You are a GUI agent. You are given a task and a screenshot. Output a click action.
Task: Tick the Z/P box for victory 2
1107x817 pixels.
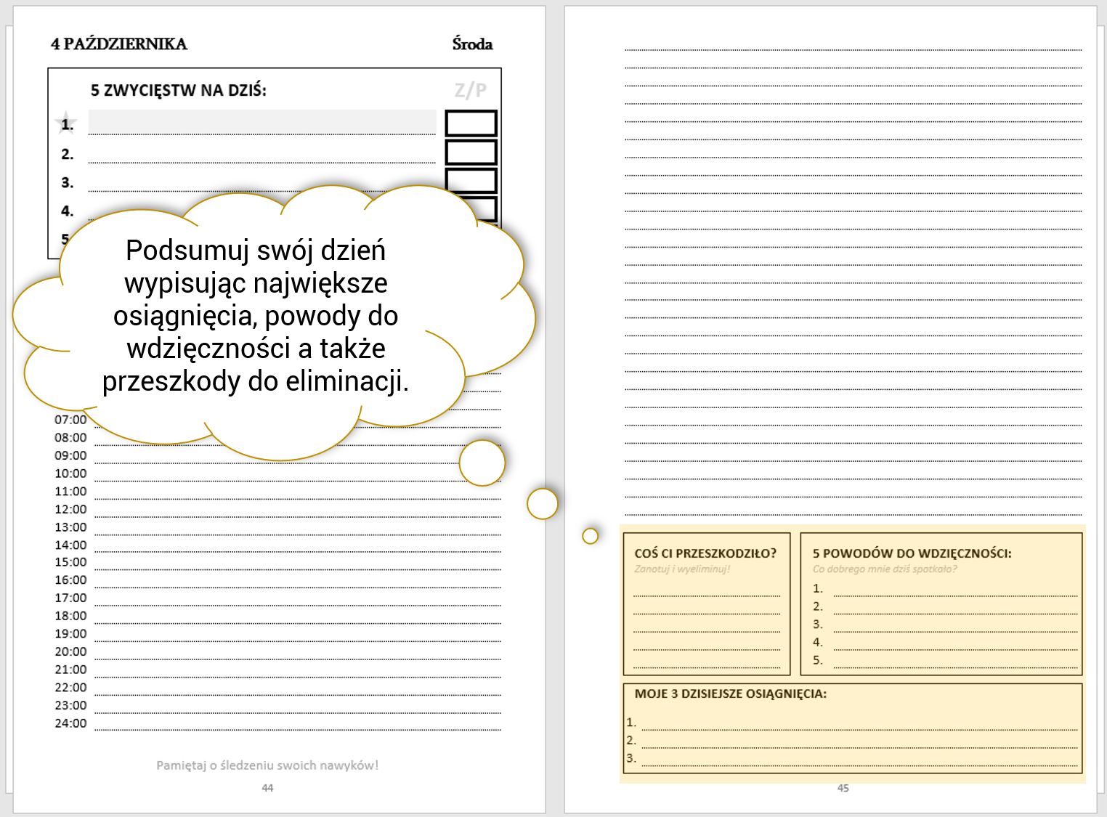coord(471,153)
